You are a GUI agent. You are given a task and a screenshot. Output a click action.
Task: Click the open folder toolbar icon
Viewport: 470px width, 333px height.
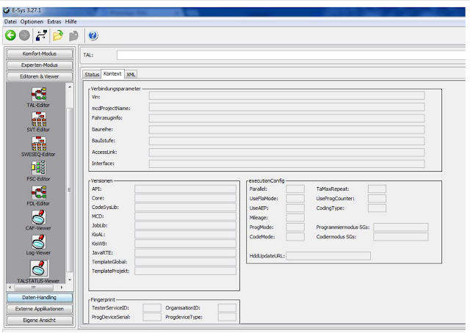click(58, 35)
